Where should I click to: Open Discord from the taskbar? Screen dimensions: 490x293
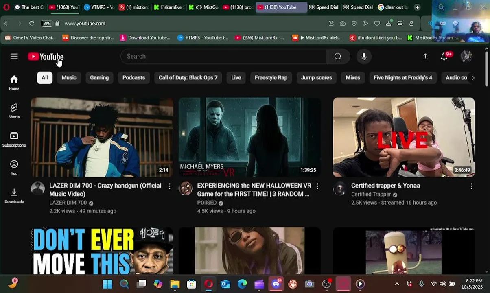coord(276,284)
